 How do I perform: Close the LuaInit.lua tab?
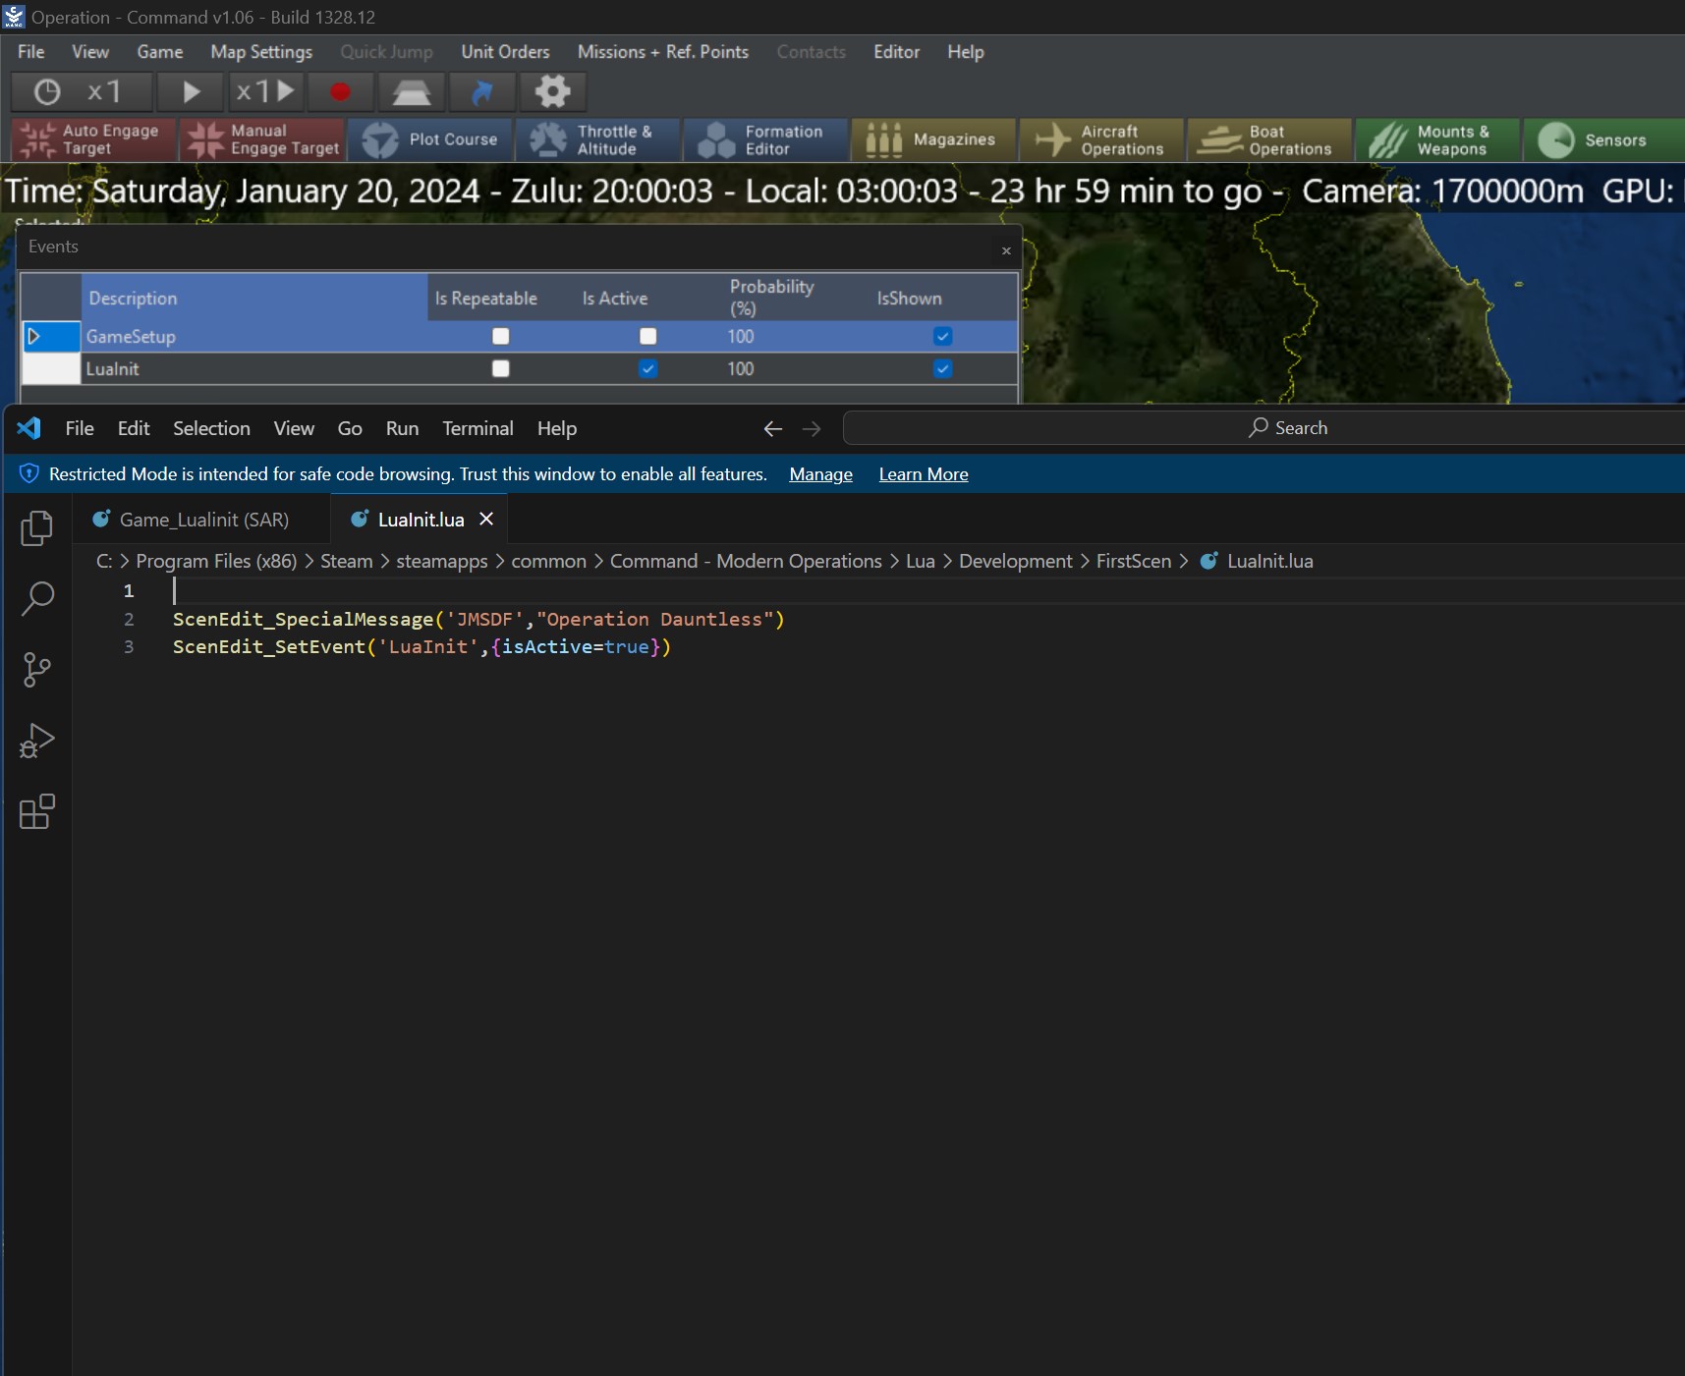[x=486, y=519]
